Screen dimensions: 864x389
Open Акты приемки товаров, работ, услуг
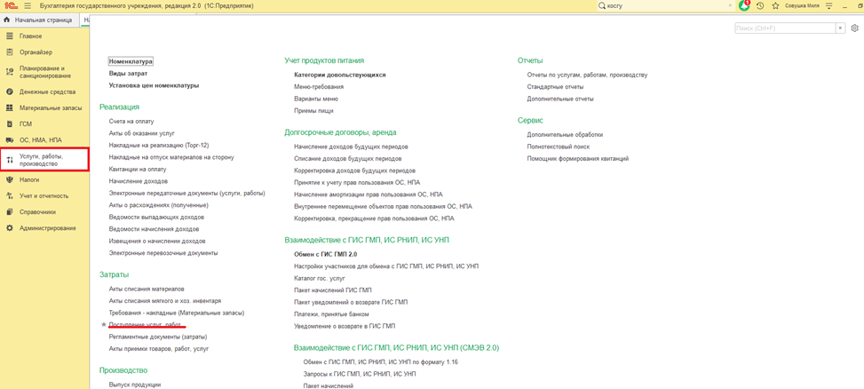pos(159,349)
